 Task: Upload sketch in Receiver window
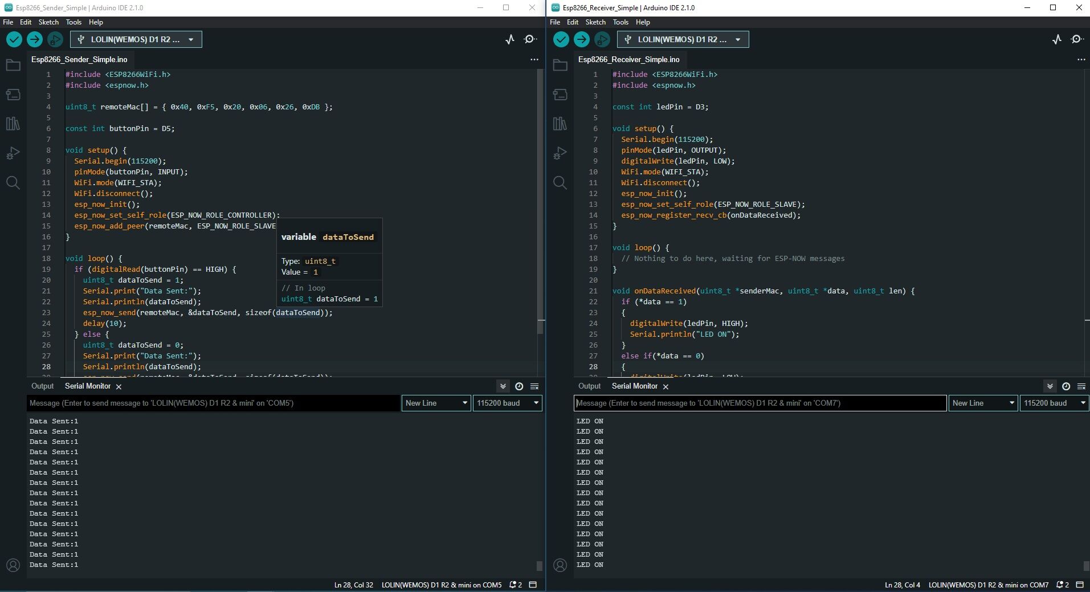point(582,39)
